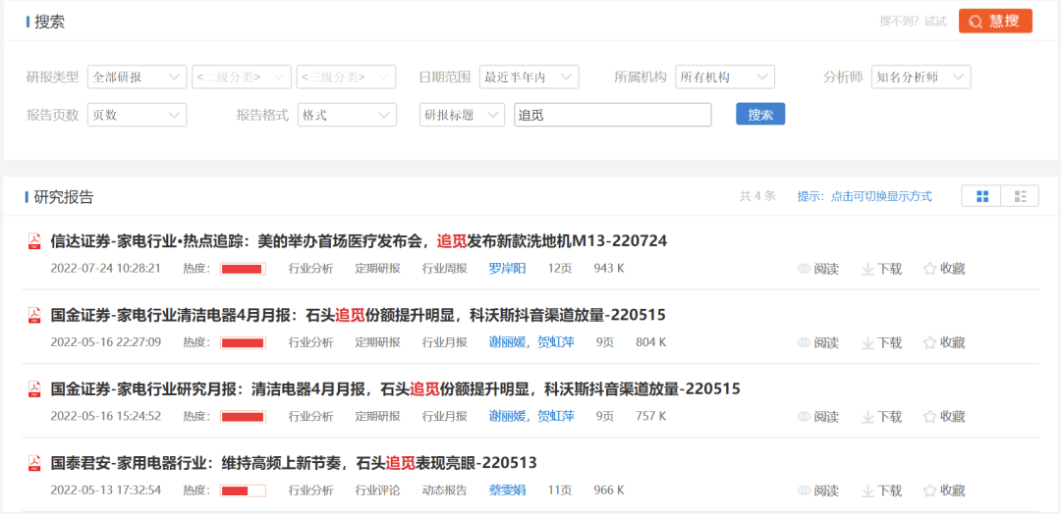This screenshot has width=1061, height=514.
Task: Open analyst 罗岸阳 link
Action: (508, 269)
